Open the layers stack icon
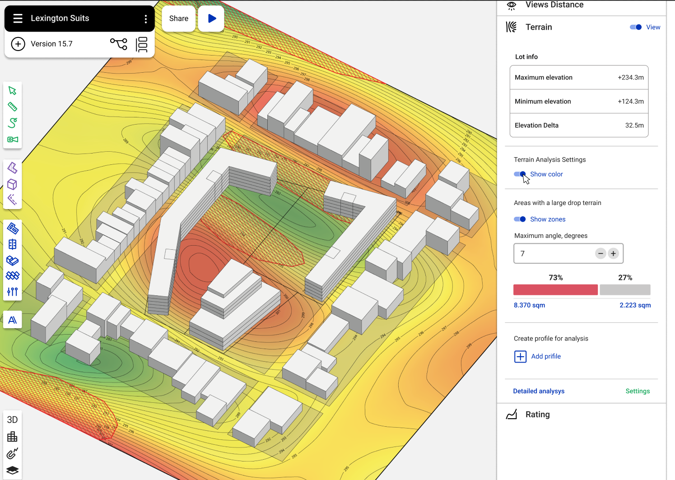This screenshot has width=675, height=480. point(13,470)
